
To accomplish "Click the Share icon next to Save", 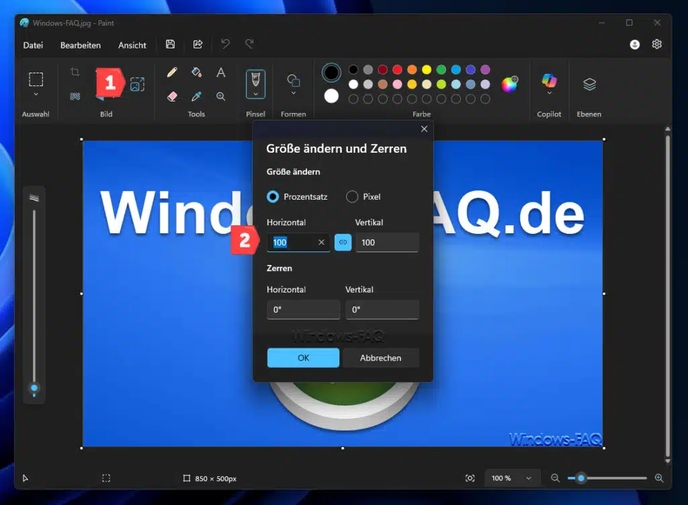I will (x=198, y=44).
